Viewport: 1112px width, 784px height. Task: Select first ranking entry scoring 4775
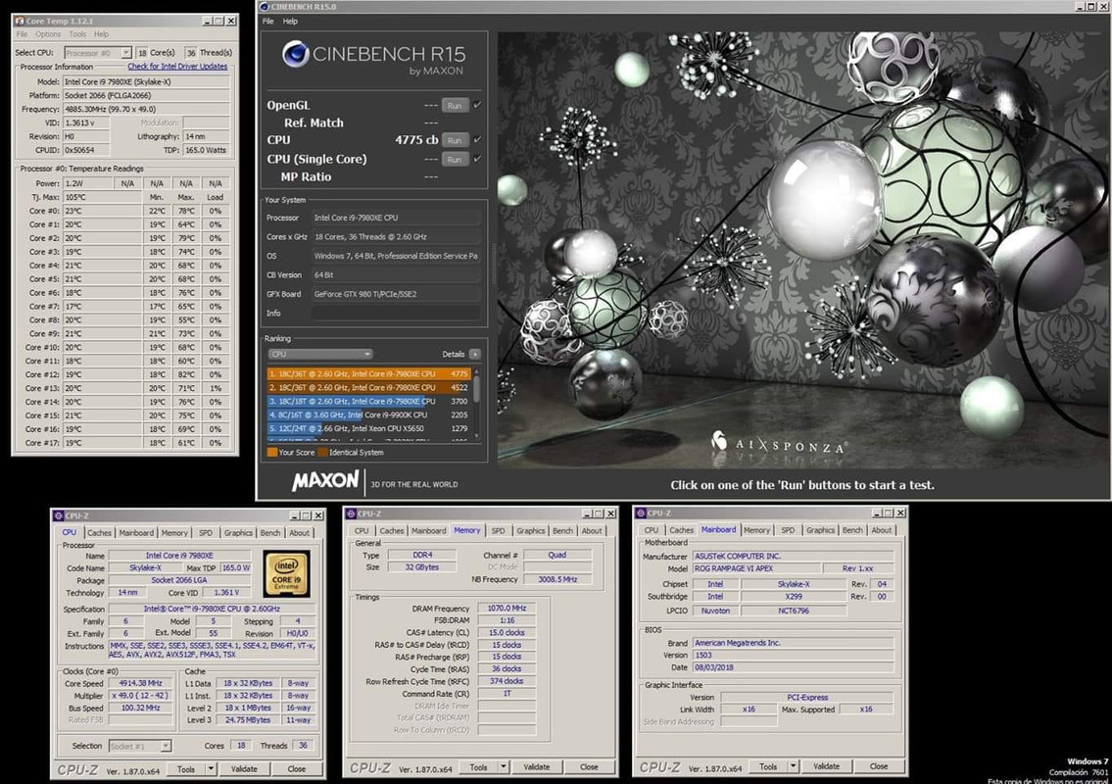(368, 373)
